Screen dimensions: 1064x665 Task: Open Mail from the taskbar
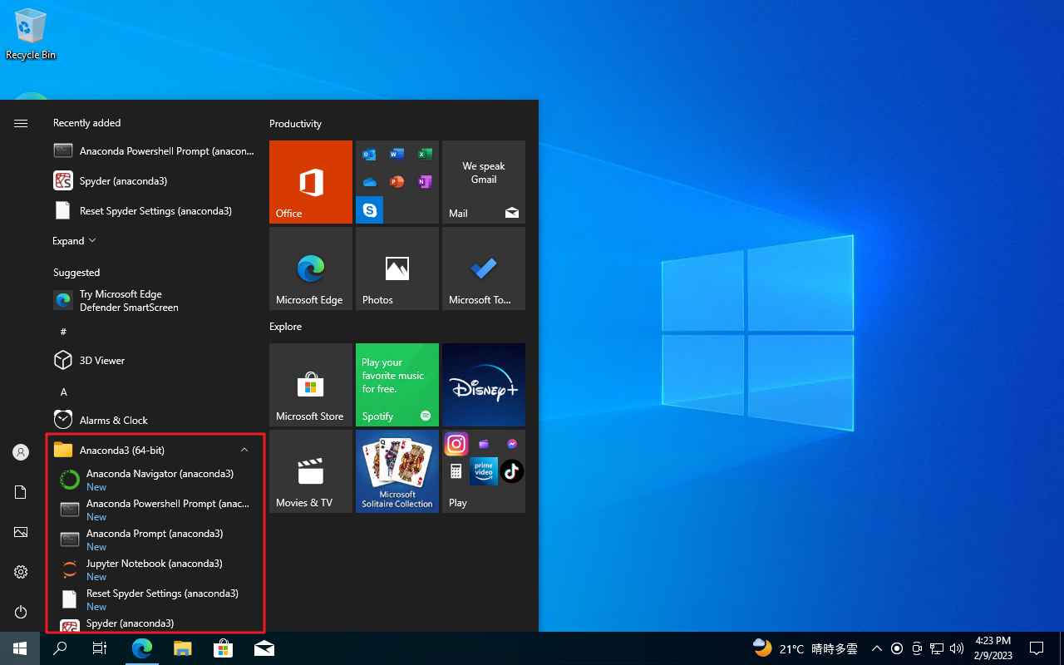pos(264,648)
